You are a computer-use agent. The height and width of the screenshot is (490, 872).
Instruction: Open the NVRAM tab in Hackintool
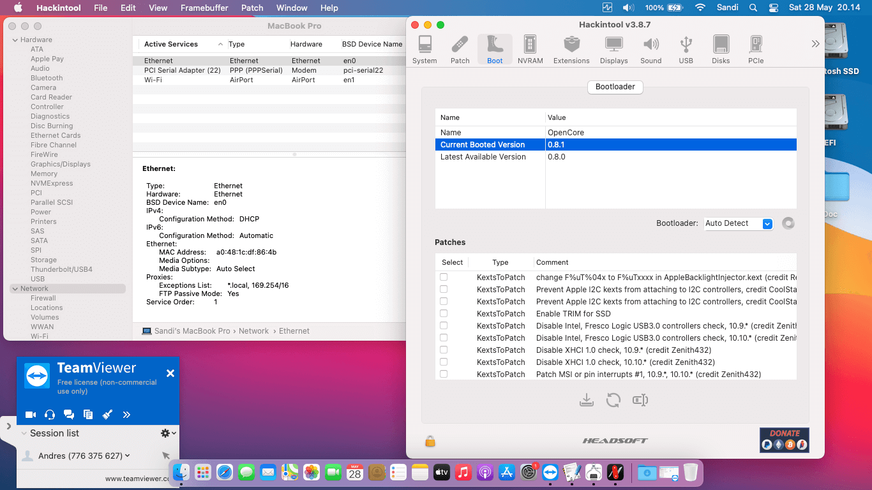point(530,50)
